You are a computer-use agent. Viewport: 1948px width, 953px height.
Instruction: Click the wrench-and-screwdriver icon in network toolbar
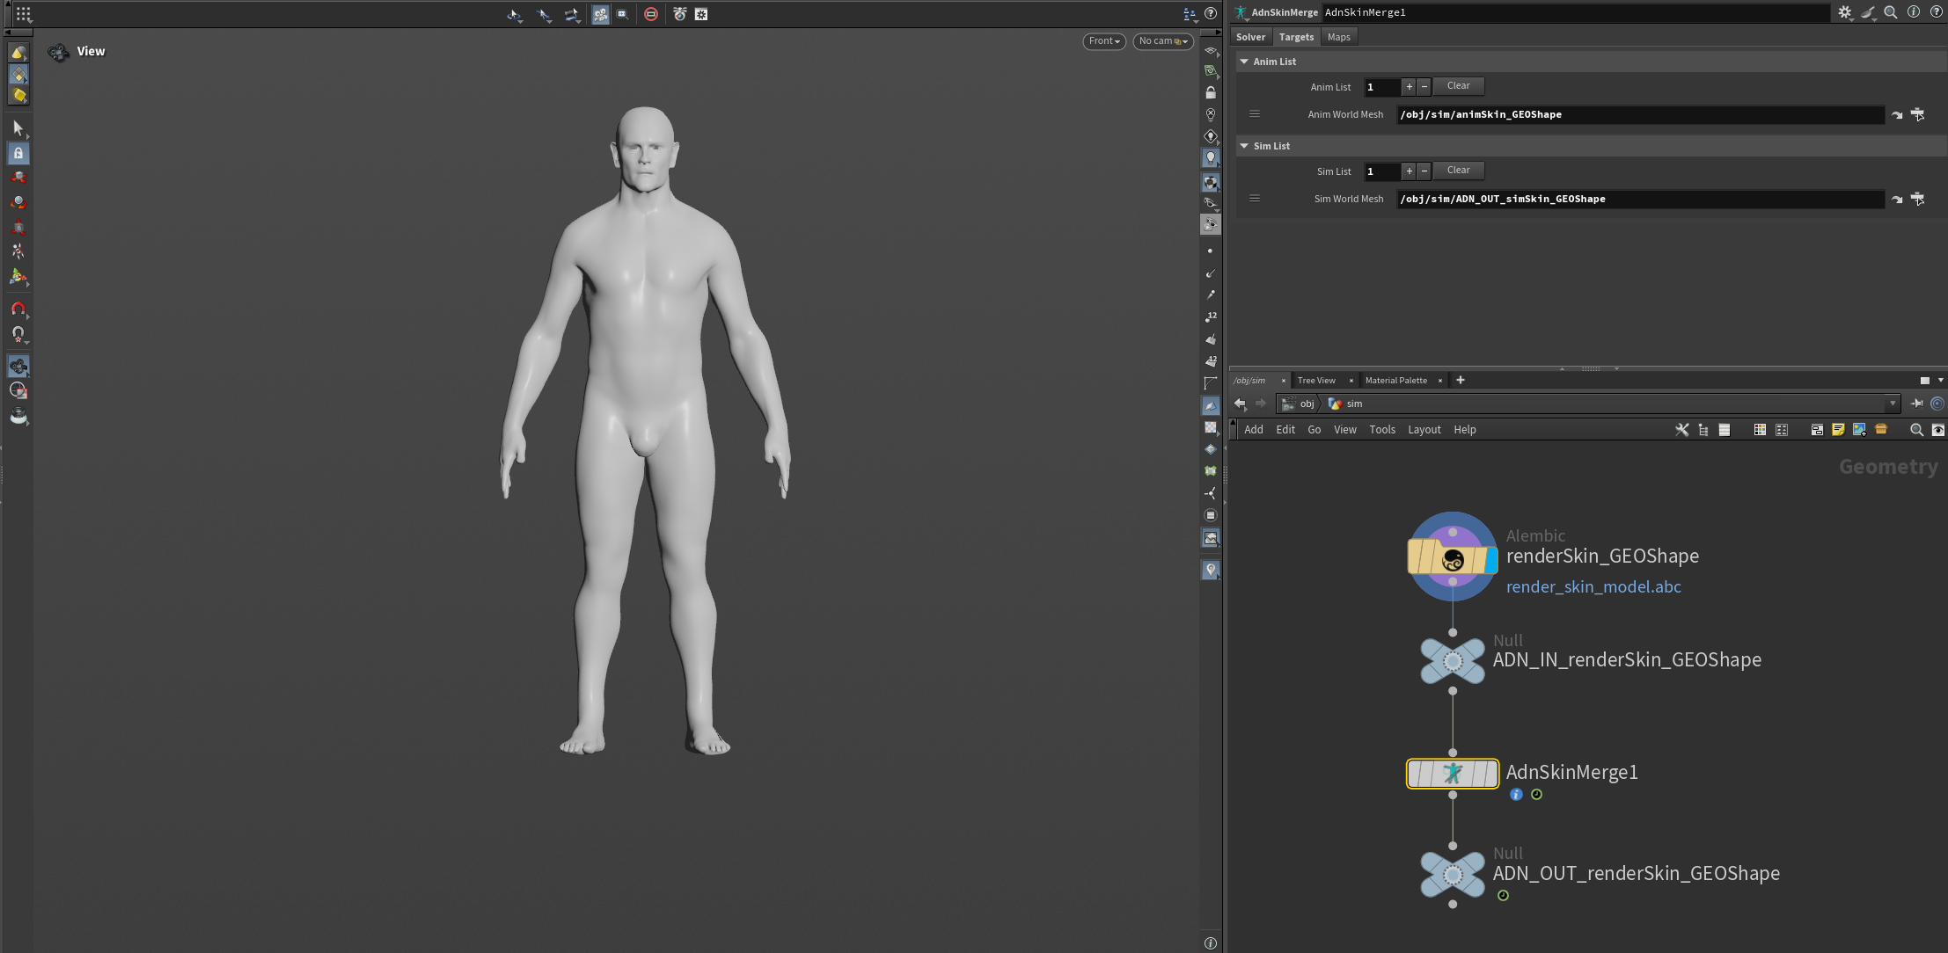point(1681,430)
